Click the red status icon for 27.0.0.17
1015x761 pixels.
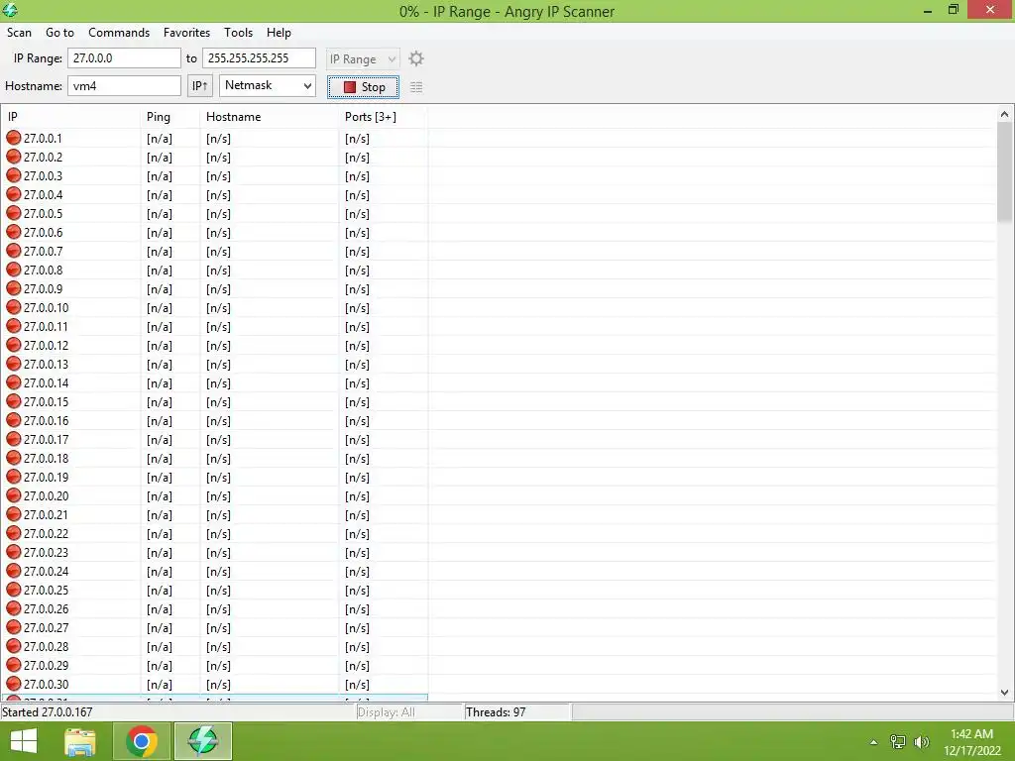[14, 438]
